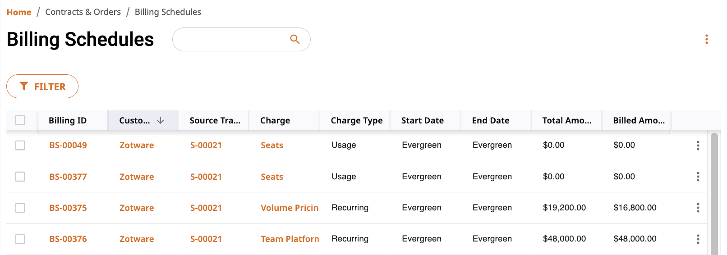
Task: Sort by Charge Type column header
Action: tap(356, 120)
